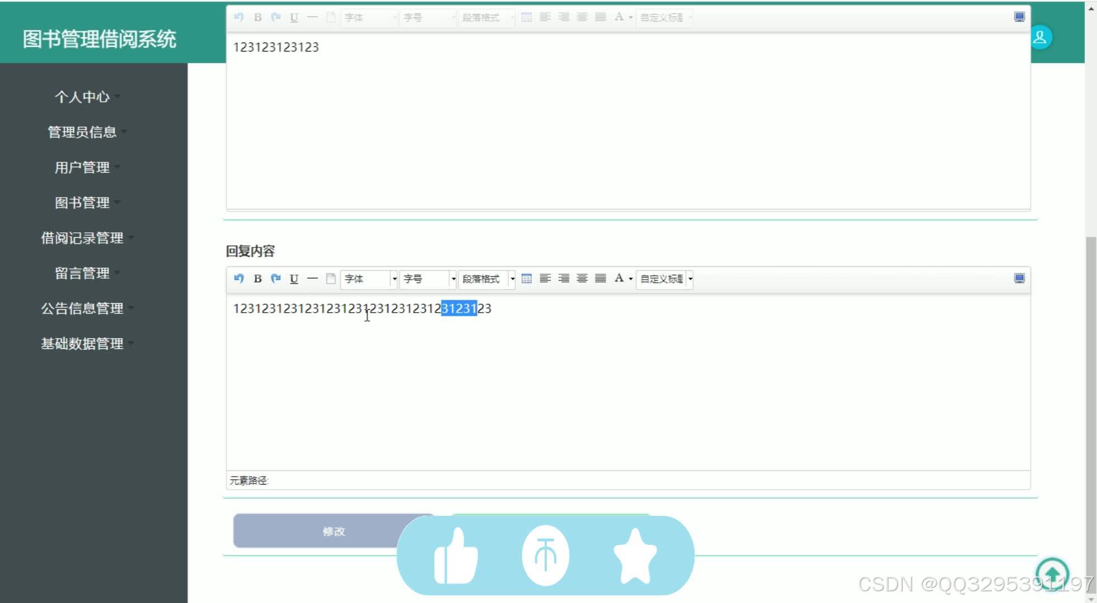Expand the 基础数据管理 sidebar menu

pos(87,343)
